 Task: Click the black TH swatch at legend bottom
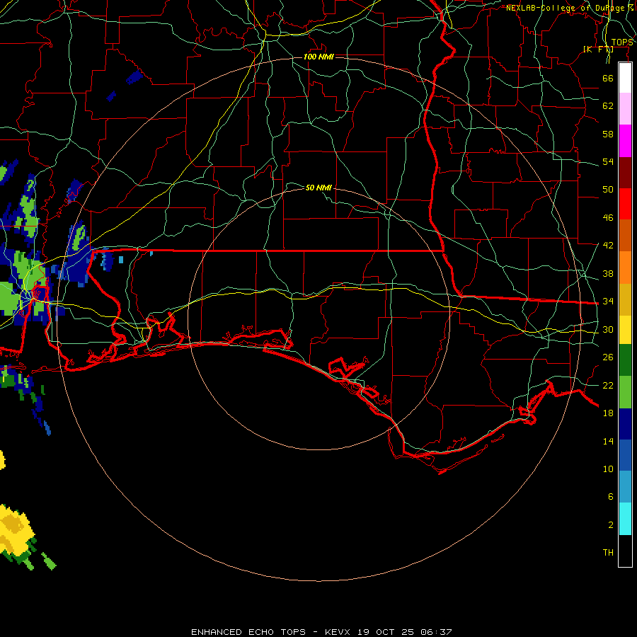pyautogui.click(x=625, y=551)
